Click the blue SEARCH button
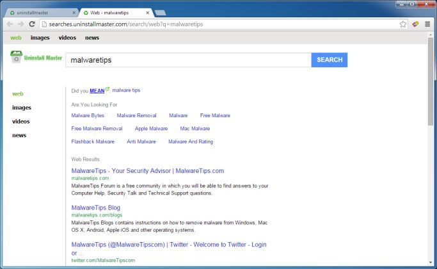 tap(330, 60)
